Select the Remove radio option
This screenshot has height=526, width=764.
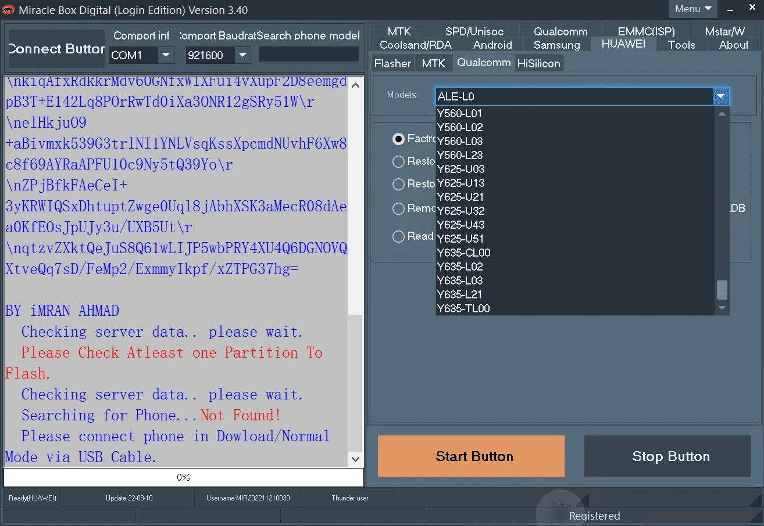point(398,208)
